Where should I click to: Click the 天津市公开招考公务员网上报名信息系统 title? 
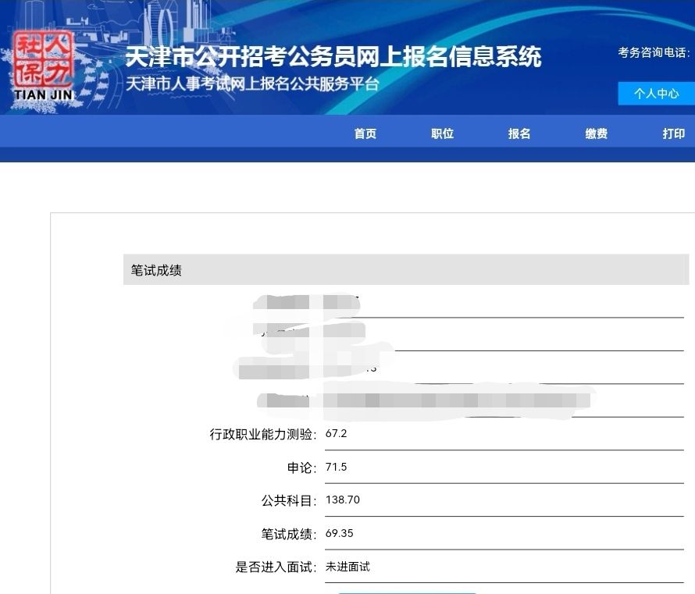[x=333, y=56]
